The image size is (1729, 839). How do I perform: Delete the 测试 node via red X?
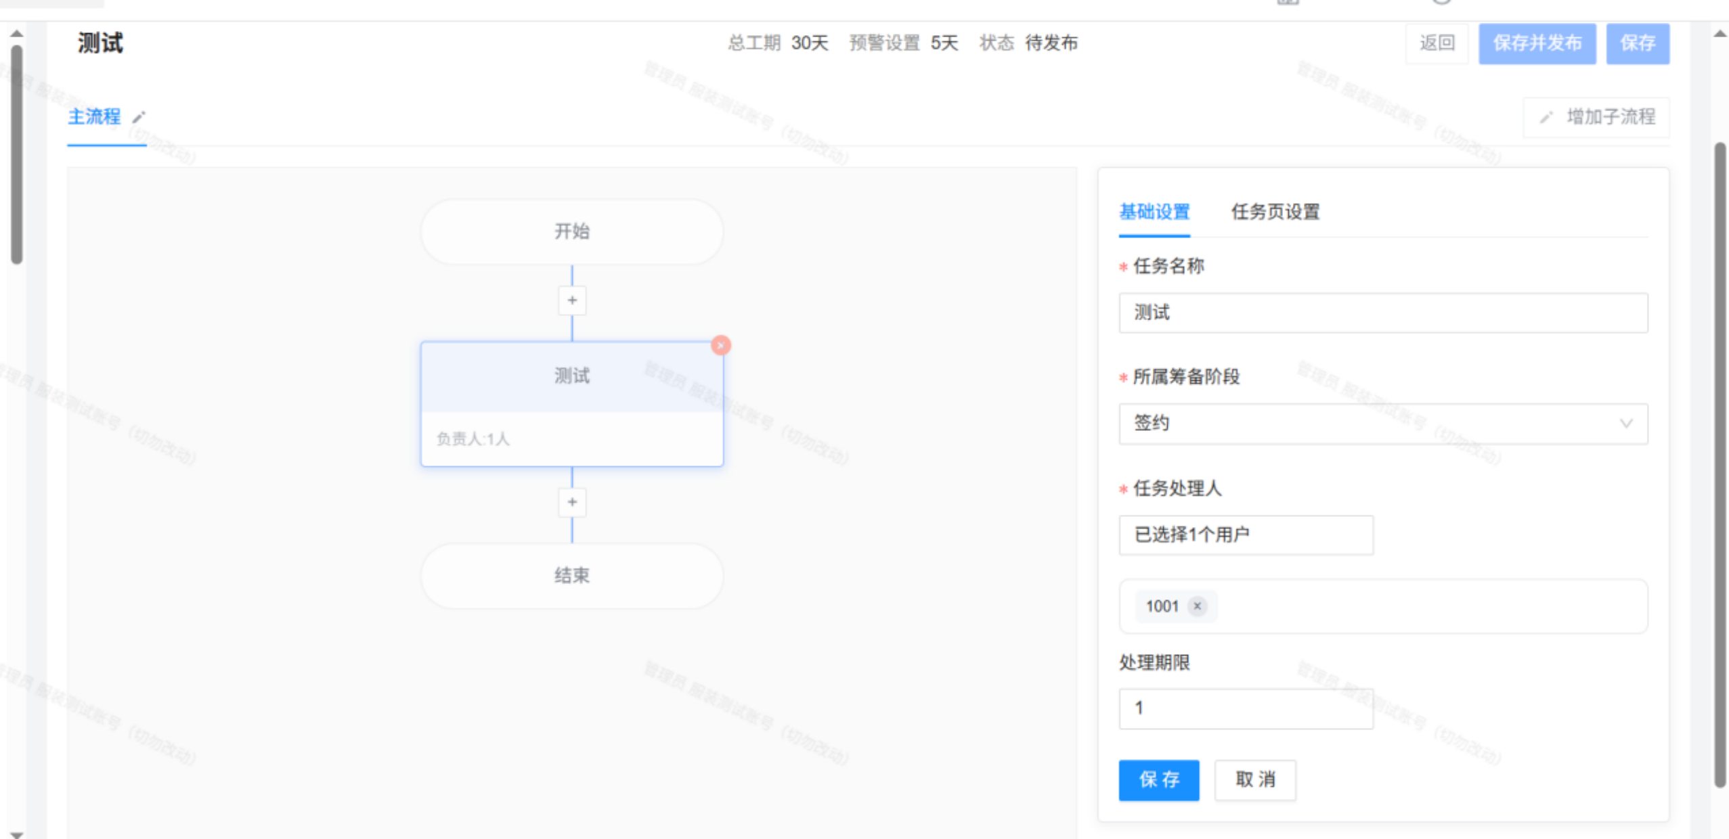pyautogui.click(x=720, y=345)
